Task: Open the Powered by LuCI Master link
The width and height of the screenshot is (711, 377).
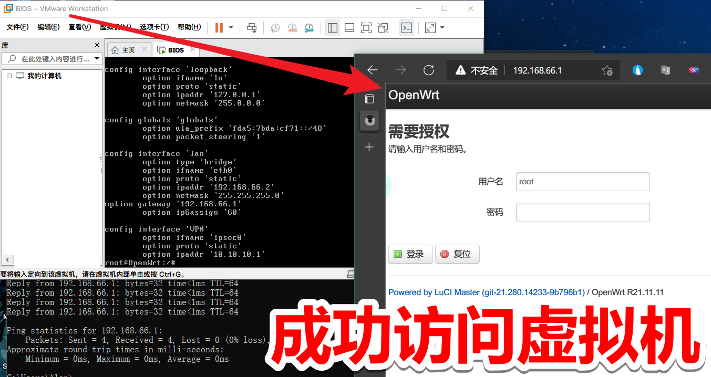Action: [487, 292]
